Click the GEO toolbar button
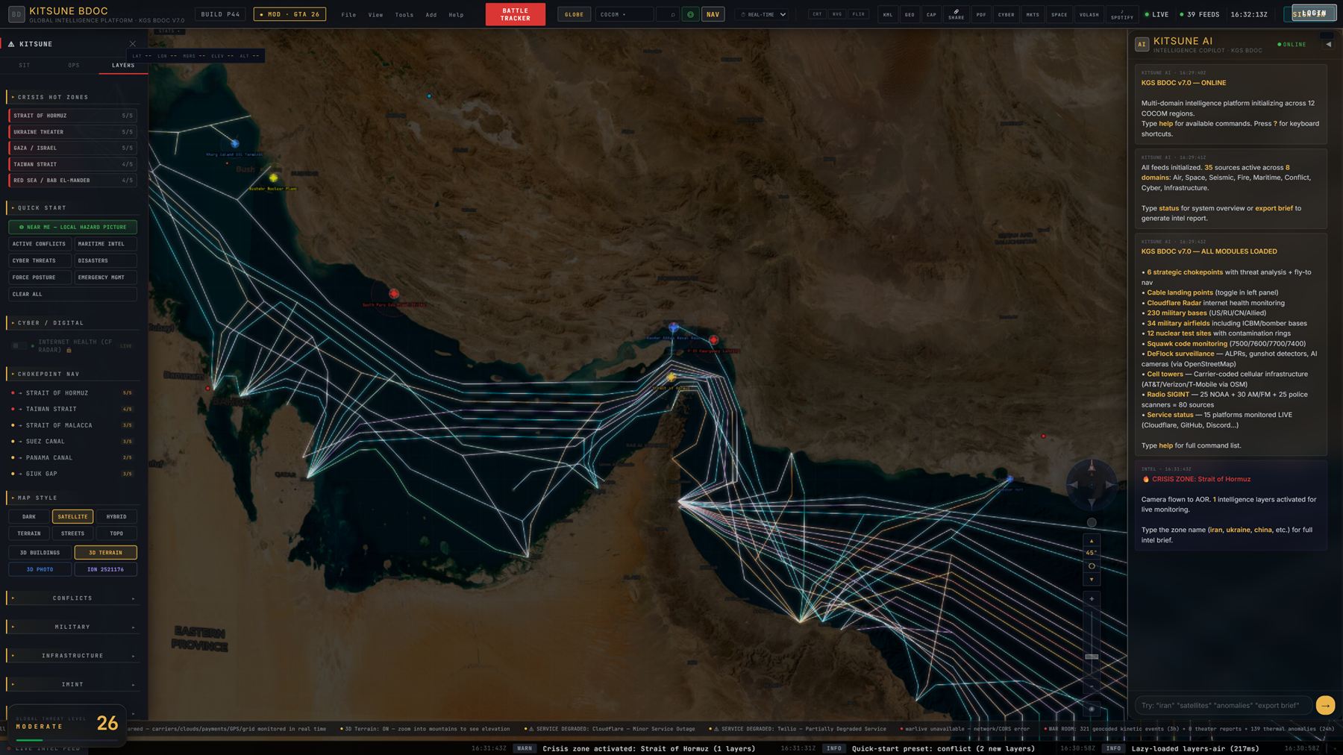The width and height of the screenshot is (1343, 755). (910, 14)
